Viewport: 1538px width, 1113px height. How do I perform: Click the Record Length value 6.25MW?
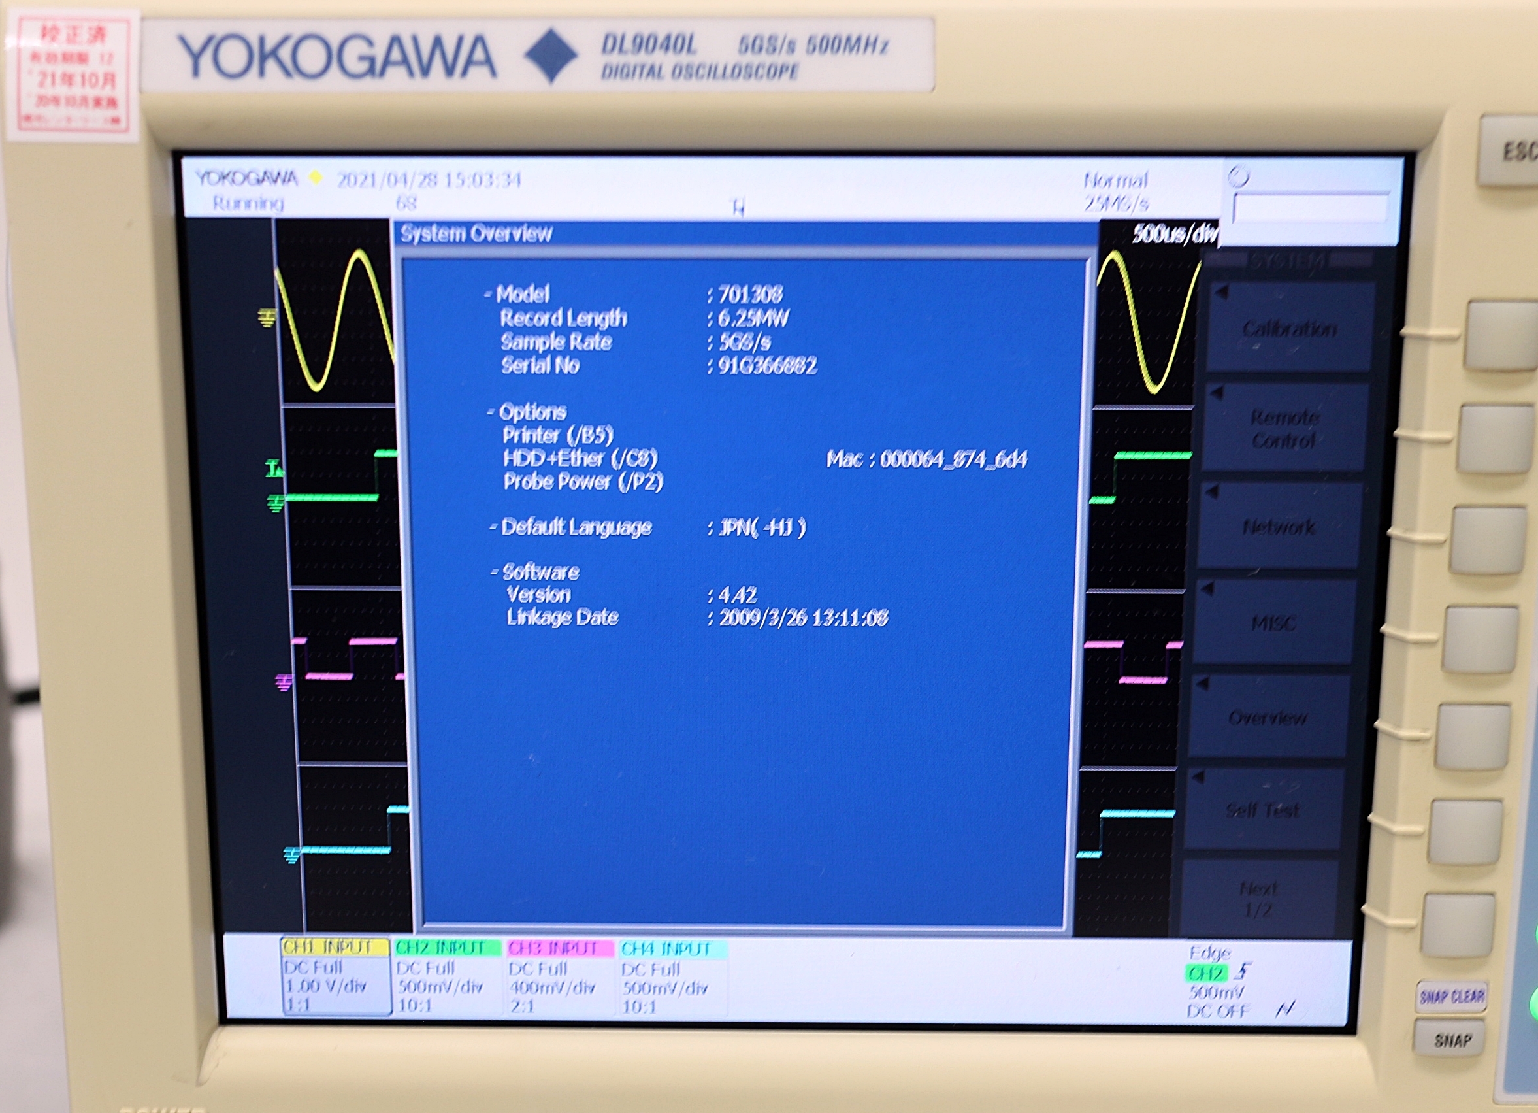pos(753,318)
